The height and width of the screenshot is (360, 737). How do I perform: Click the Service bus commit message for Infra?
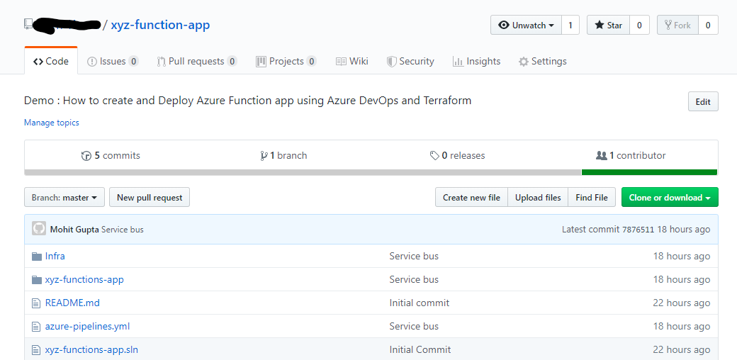(x=414, y=256)
